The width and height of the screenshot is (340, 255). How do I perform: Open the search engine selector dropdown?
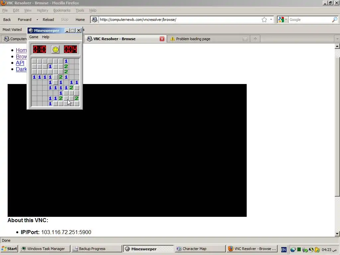point(282,20)
